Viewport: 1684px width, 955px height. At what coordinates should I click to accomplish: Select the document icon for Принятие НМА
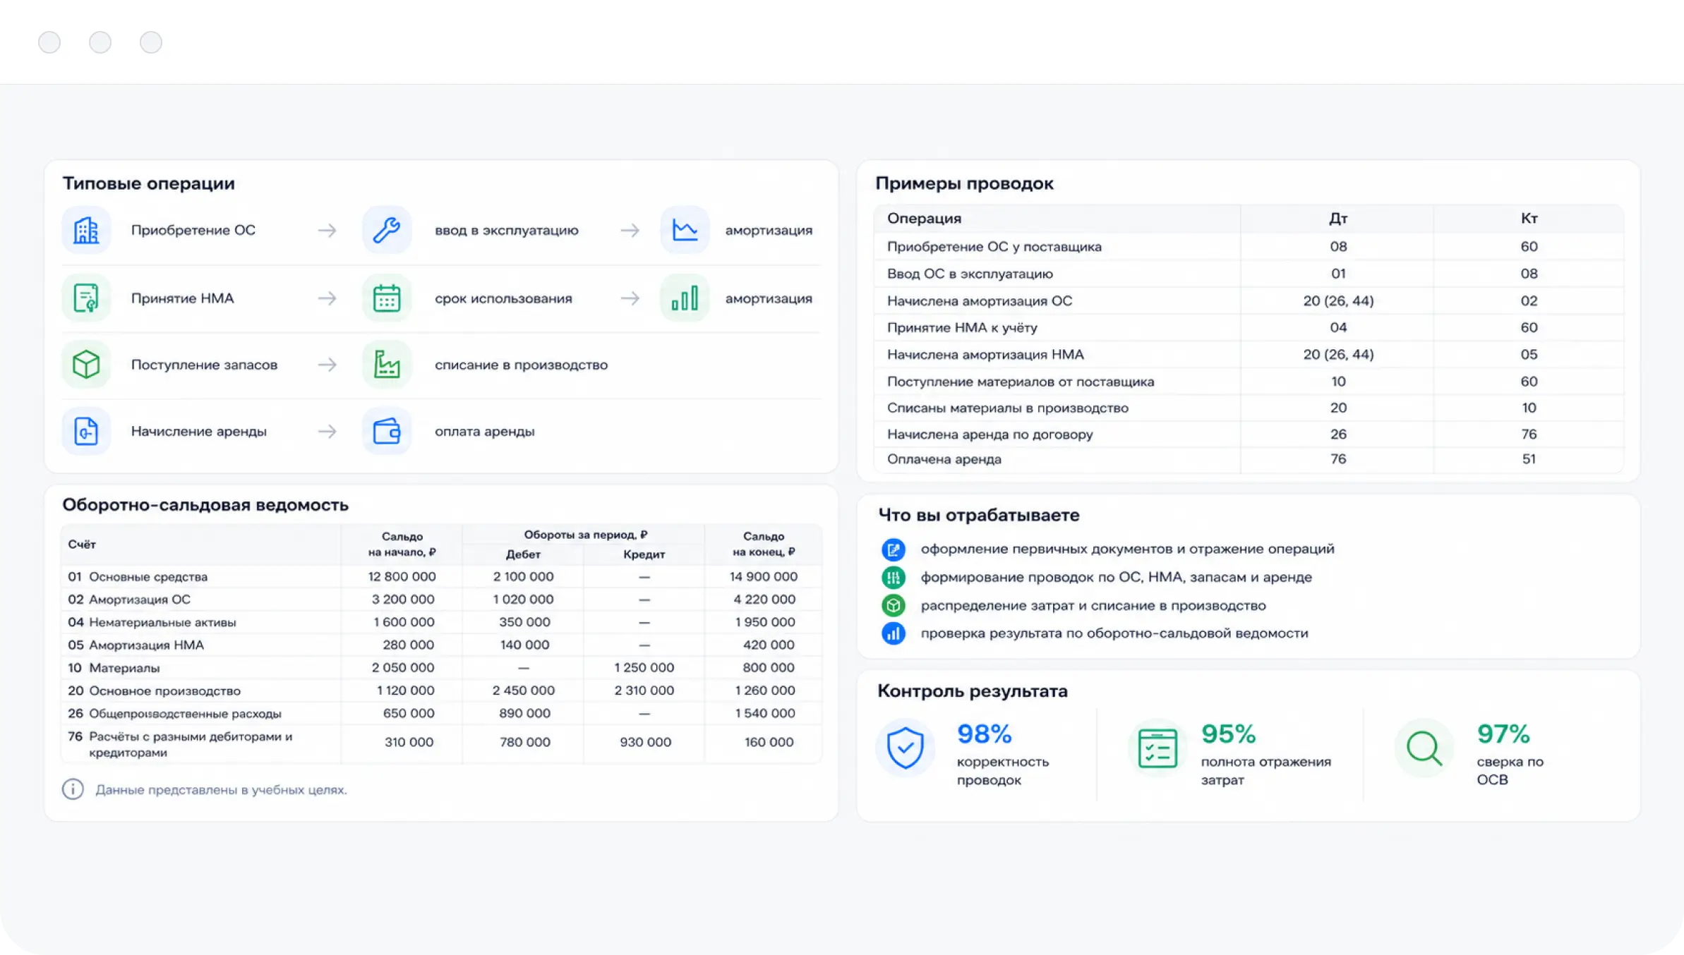pyautogui.click(x=86, y=298)
